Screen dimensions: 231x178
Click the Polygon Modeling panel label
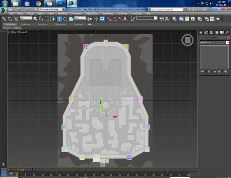tap(12, 28)
